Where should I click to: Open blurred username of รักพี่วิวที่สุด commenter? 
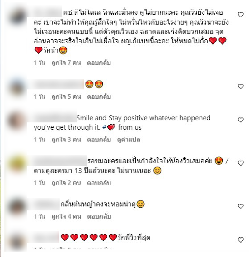pos(43,237)
